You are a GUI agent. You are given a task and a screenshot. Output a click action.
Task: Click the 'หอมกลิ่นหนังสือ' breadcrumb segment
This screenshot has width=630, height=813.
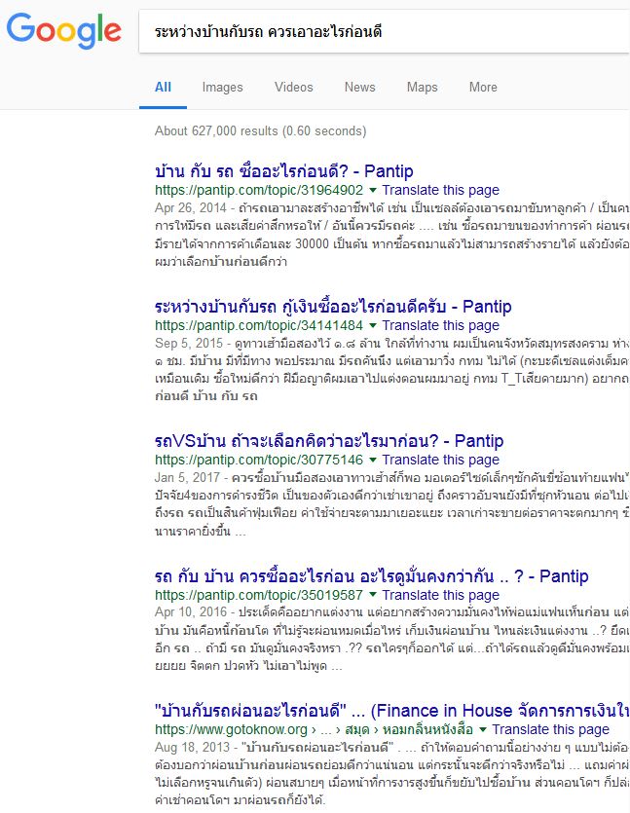[x=427, y=729]
